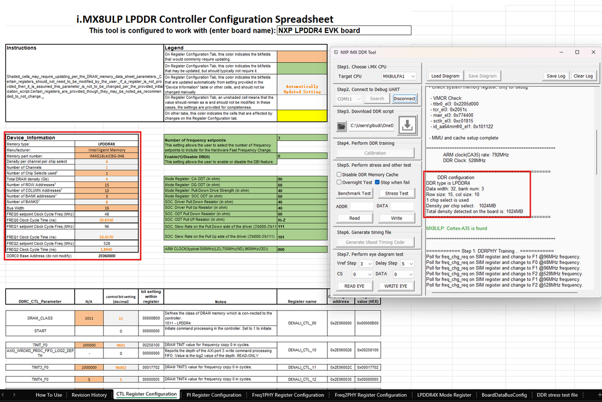Run the Benchmark Test
The image size is (602, 402).
(x=355, y=193)
